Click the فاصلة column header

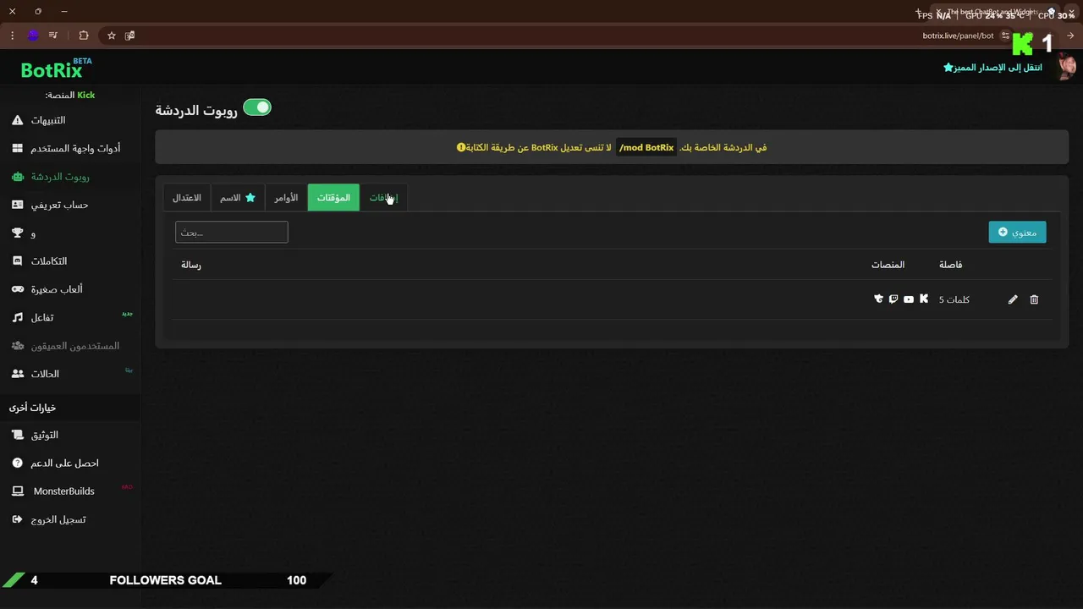click(950, 265)
